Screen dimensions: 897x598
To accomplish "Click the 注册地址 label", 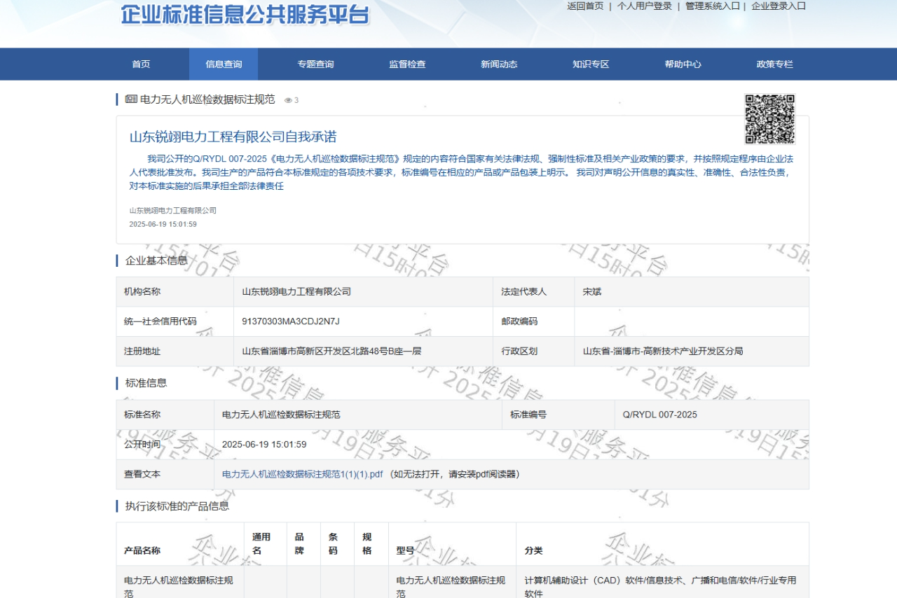I will [142, 351].
